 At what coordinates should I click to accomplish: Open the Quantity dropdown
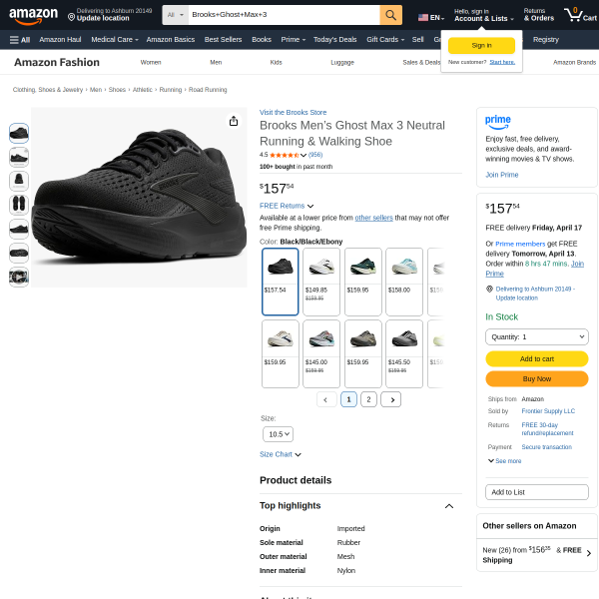tap(536, 337)
